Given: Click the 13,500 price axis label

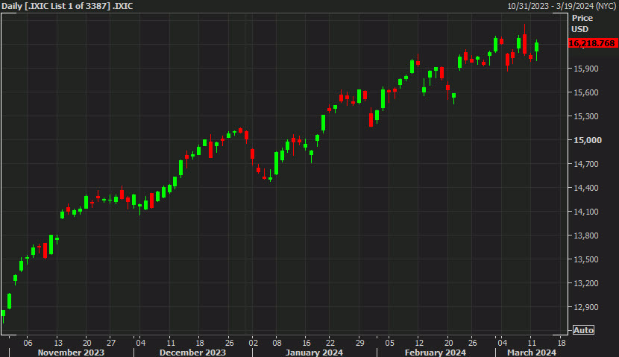Looking at the screenshot, I should tap(586, 259).
